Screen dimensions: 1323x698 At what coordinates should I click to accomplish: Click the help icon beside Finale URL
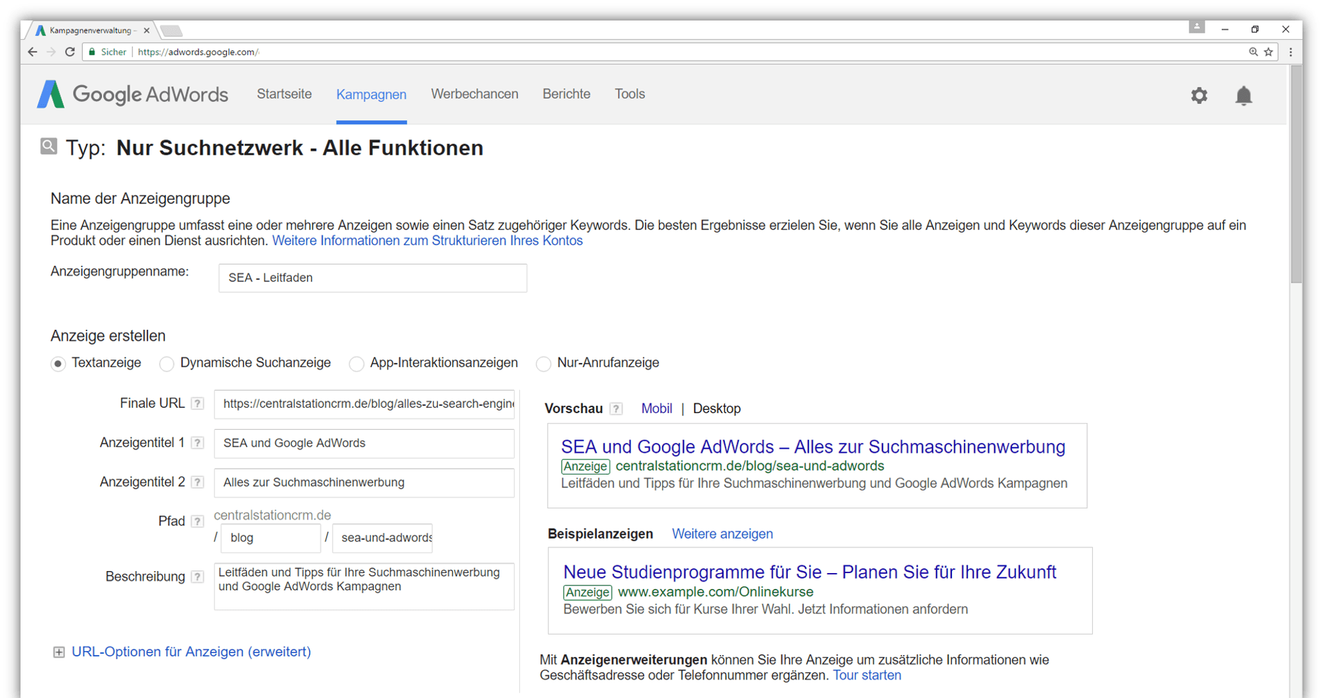click(197, 403)
